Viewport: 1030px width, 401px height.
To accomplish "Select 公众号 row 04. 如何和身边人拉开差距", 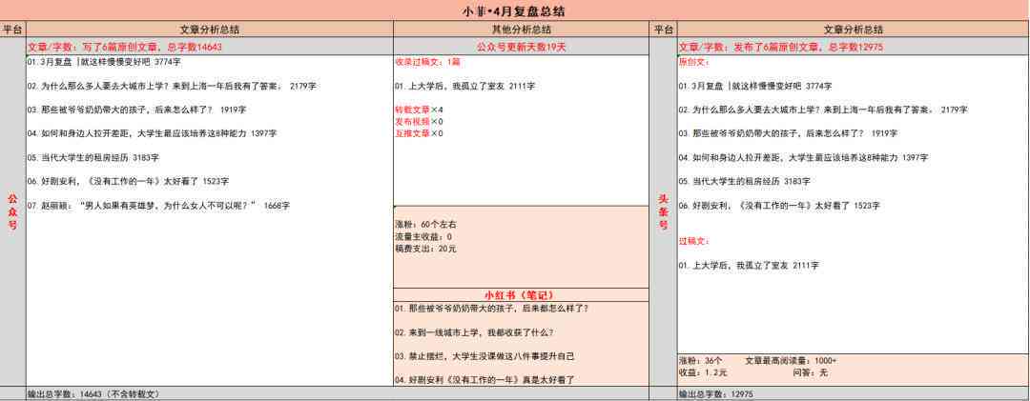I will tap(152, 133).
